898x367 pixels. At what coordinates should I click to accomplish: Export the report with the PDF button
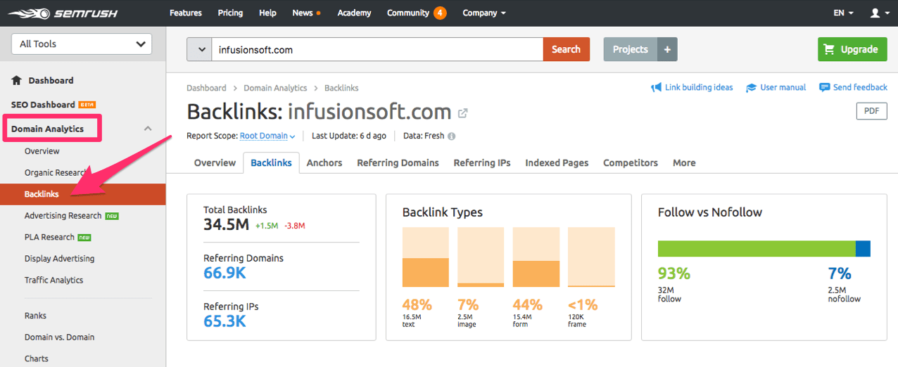871,111
